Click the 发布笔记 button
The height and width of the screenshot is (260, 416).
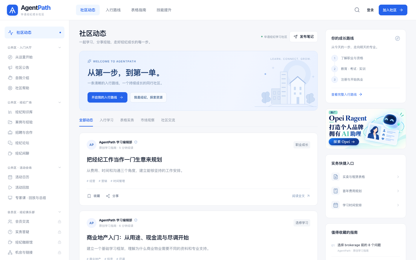tap(304, 37)
